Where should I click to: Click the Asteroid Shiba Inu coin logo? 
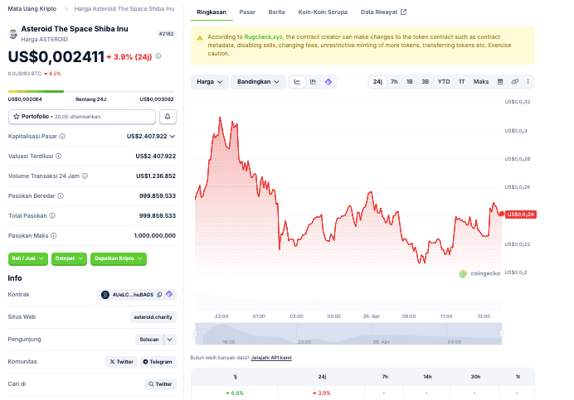pos(13,34)
